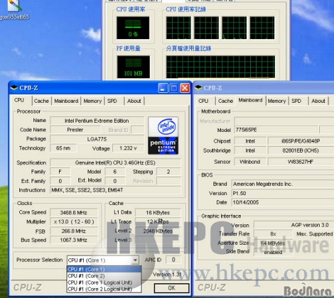This screenshot has width=334, height=298.
Task: Choose CPU #1 (Core 2 Logical Unit)
Action: (104, 289)
